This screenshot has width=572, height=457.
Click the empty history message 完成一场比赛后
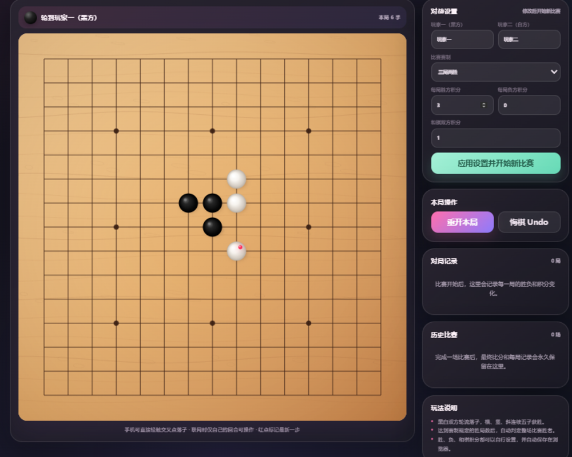coord(495,362)
